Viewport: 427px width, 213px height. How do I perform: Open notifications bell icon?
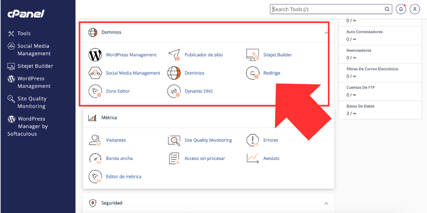click(401, 9)
